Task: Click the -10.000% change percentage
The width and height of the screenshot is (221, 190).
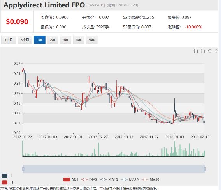Action: pos(193,27)
